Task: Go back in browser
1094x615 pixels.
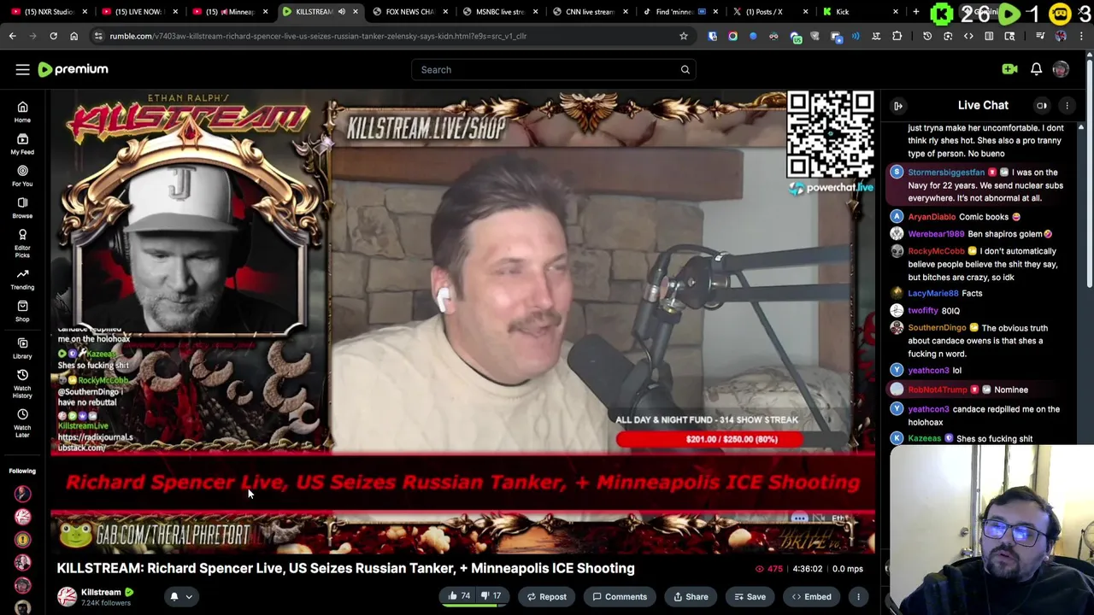Action: (x=12, y=36)
